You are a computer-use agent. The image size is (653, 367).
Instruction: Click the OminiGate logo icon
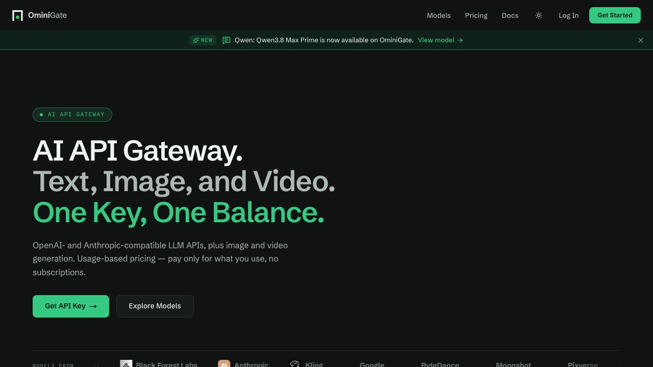coord(17,15)
